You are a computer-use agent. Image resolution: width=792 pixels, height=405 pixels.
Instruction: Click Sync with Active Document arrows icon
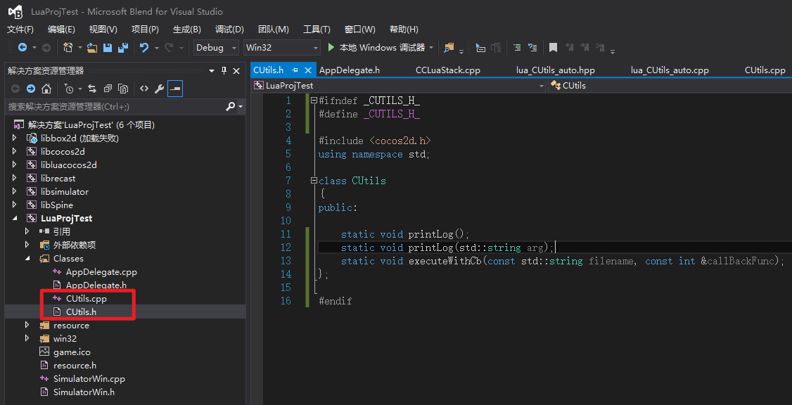[91, 89]
